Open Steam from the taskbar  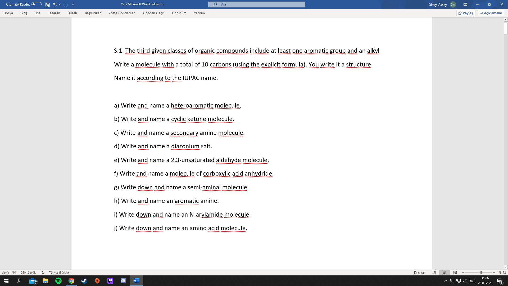pyautogui.click(x=84, y=281)
